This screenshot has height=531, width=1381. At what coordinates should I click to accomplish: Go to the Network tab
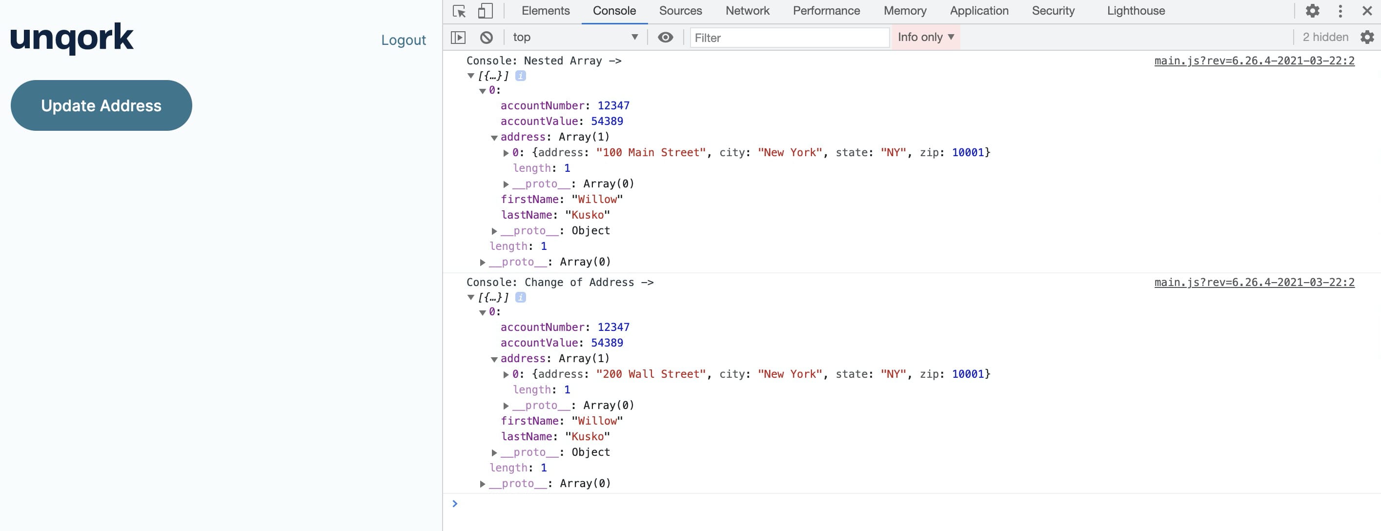(747, 11)
